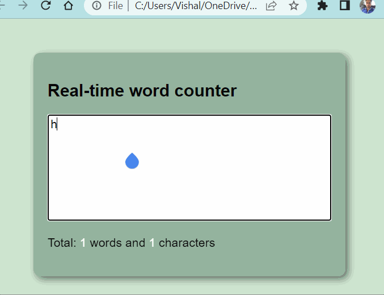Click the blue text cursor handle

(132, 161)
